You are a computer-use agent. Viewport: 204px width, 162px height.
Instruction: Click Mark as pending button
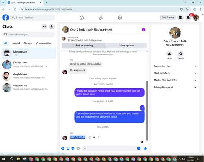pos(84,46)
